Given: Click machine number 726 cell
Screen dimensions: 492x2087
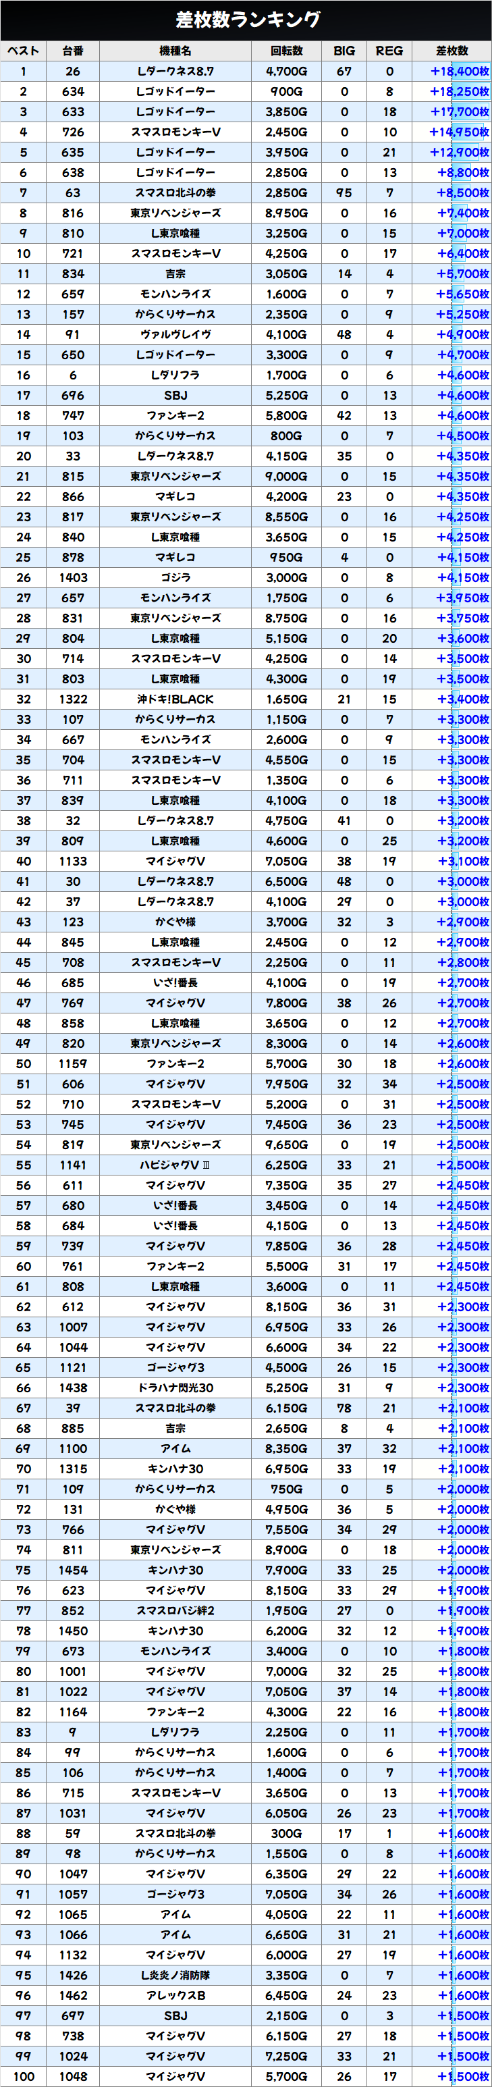Looking at the screenshot, I should (x=73, y=132).
